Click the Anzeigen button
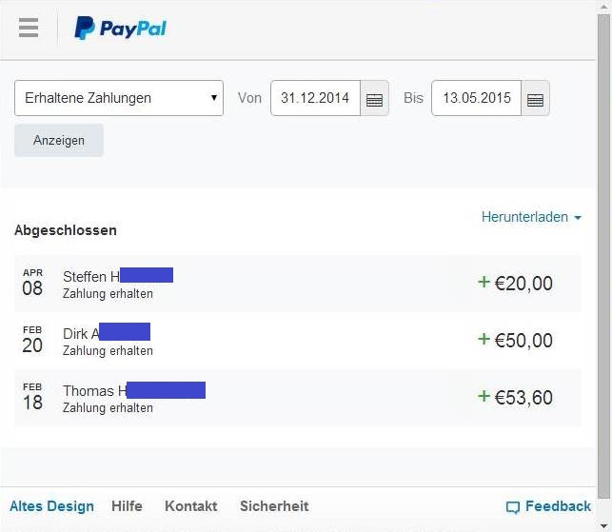Screen dimensions: 612x532 [59, 140]
